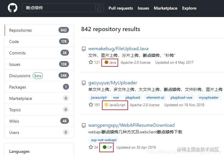Select the Repositories filter with 842 results
The image size is (224, 157).
click(39, 30)
